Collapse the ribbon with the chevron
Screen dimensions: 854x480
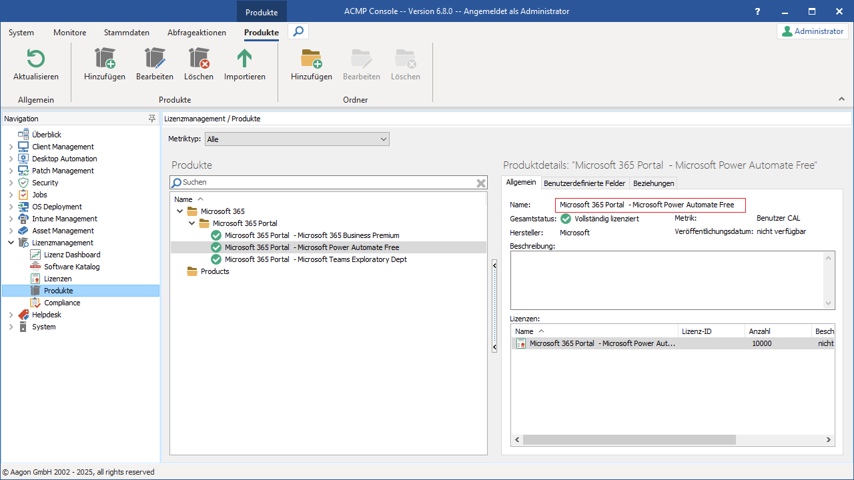(841, 99)
